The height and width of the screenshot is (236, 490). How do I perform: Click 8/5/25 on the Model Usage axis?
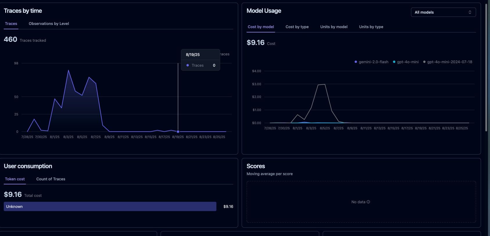[x=325, y=128]
